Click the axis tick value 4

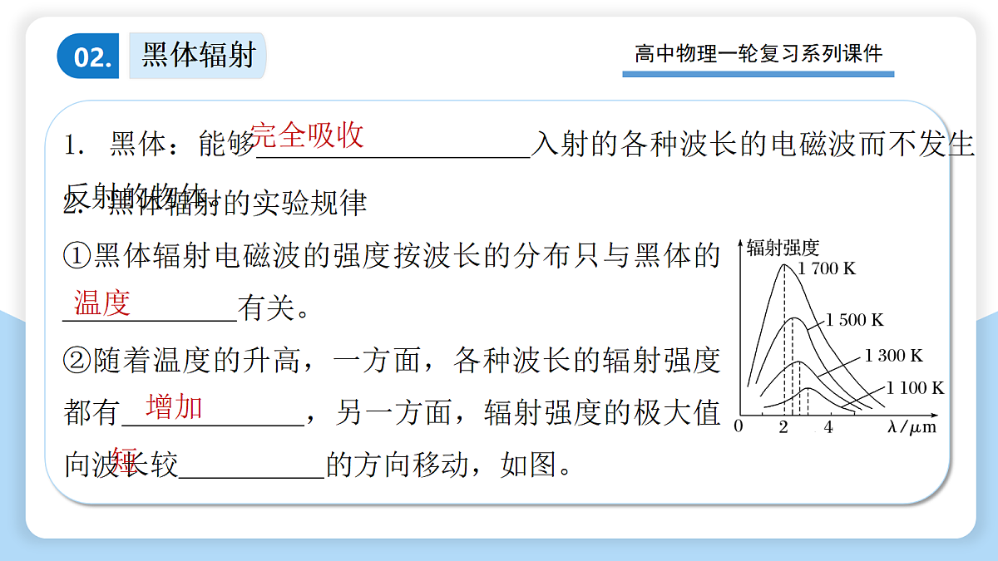(828, 427)
